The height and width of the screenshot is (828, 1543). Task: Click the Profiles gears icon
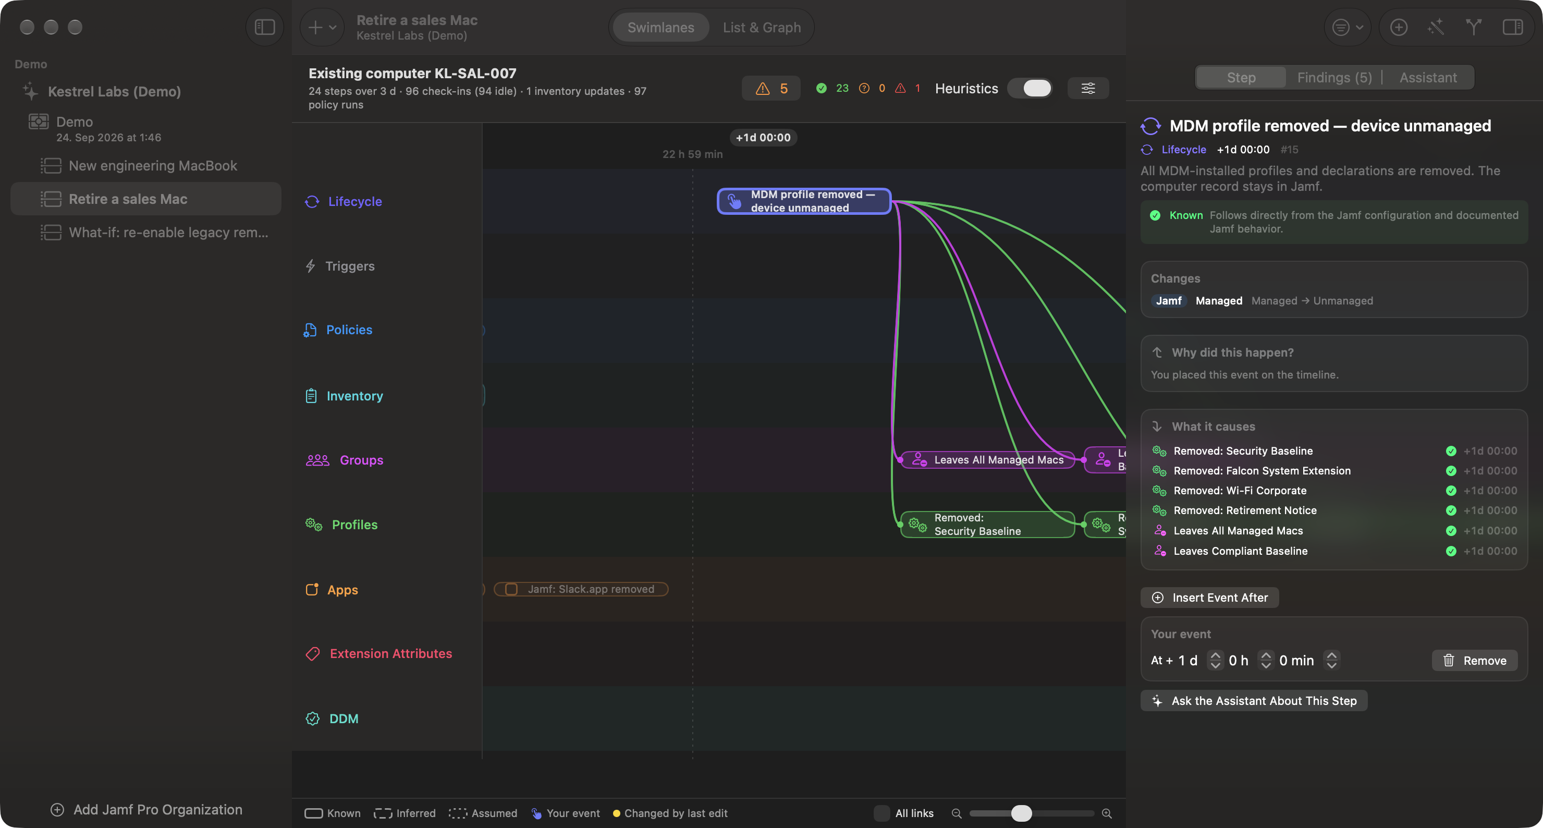click(x=313, y=524)
